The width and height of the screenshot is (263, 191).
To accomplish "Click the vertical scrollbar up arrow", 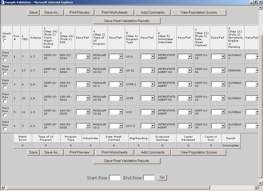I will coord(260,7).
